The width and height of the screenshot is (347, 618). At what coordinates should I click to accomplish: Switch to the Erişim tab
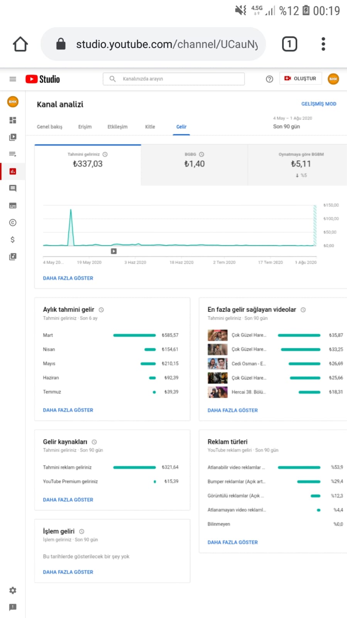pyautogui.click(x=85, y=127)
